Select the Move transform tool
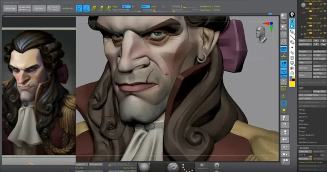Screen dimensions: 327x172 (94, 8)
